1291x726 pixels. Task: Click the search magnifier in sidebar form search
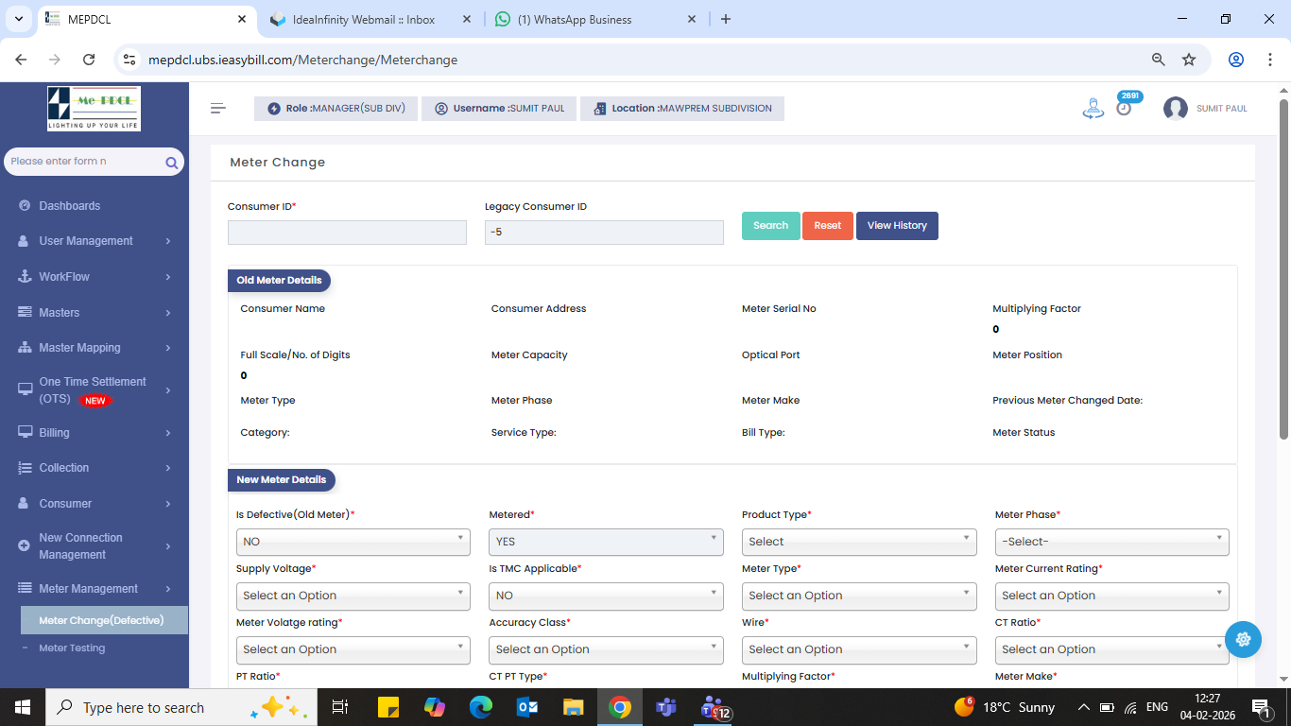[x=171, y=163]
